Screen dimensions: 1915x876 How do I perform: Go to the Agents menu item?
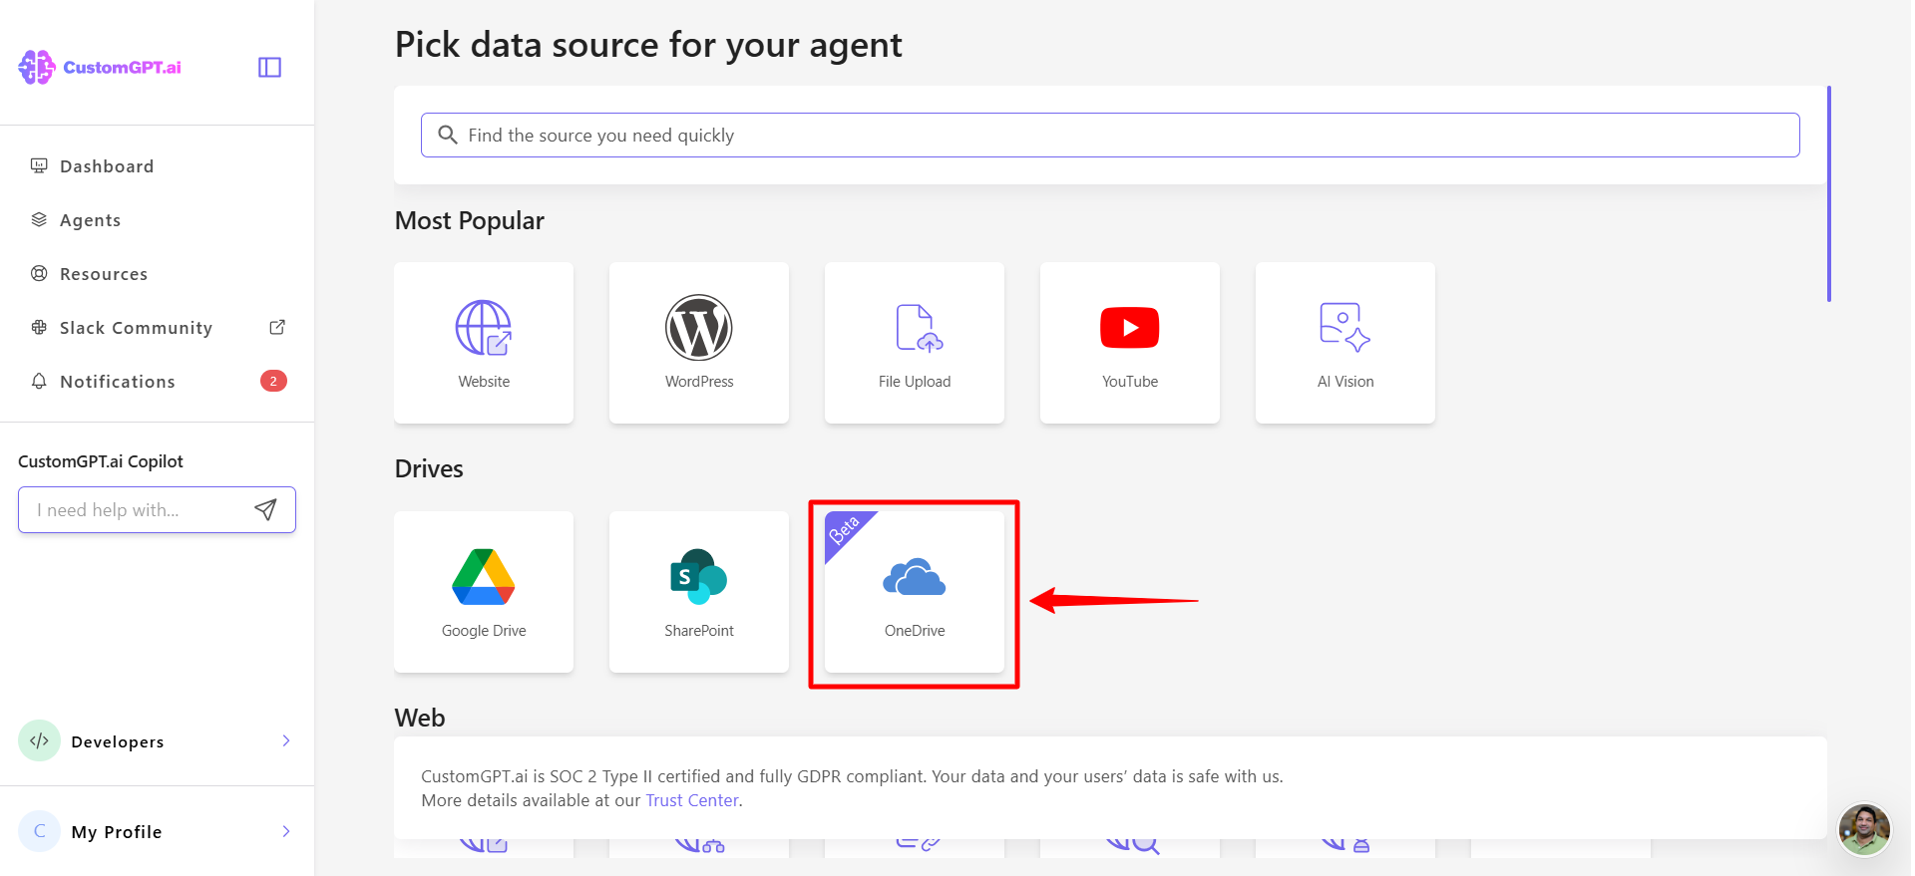point(90,220)
